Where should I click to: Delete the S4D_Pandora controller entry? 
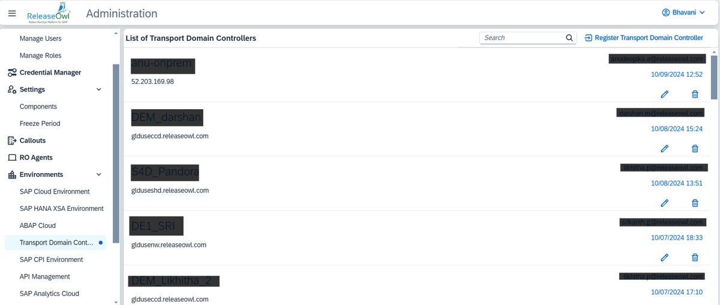click(x=695, y=203)
